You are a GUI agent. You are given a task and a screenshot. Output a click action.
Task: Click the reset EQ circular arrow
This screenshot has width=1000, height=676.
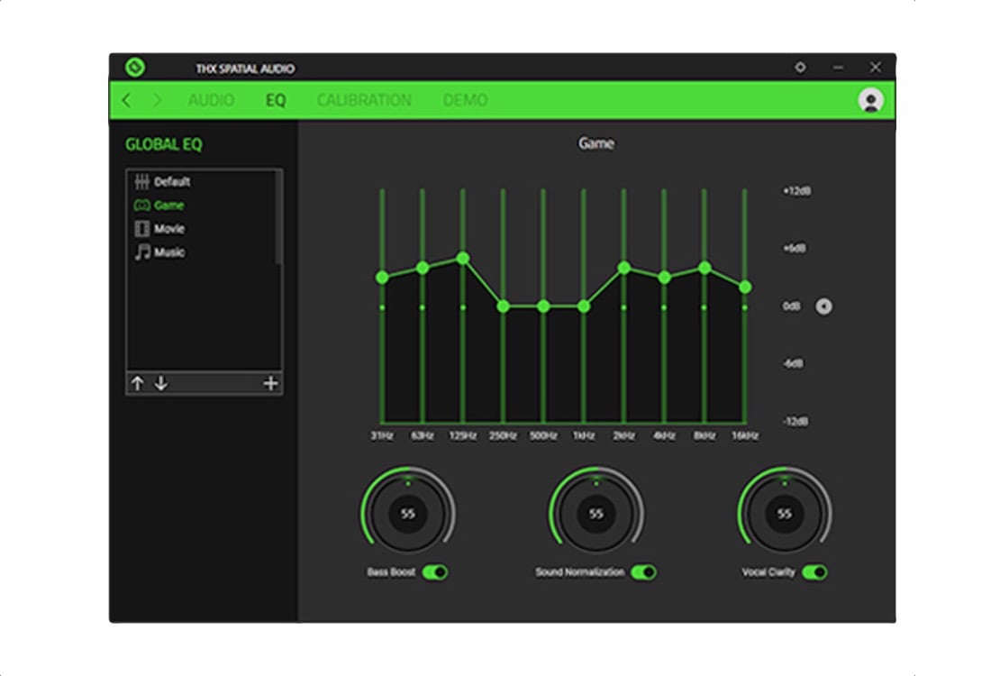823,307
